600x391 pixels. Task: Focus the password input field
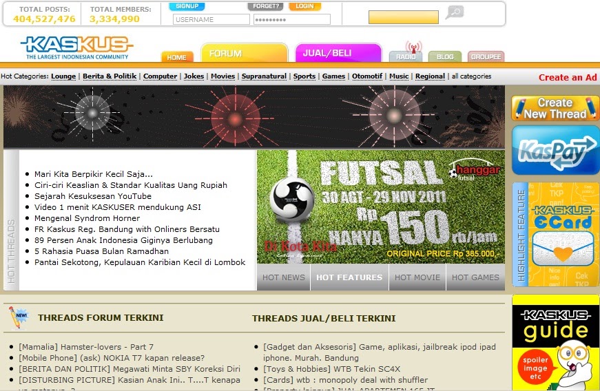point(292,19)
